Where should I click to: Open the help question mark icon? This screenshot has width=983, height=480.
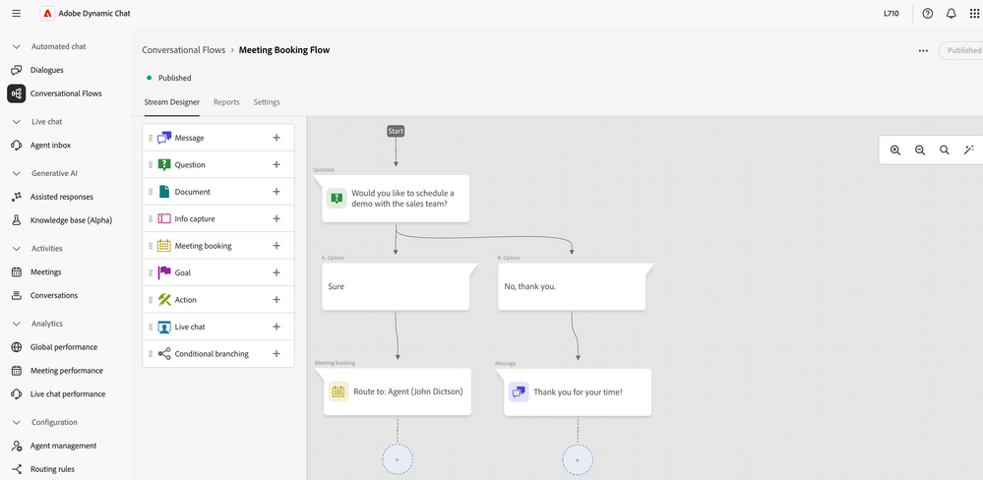[928, 14]
